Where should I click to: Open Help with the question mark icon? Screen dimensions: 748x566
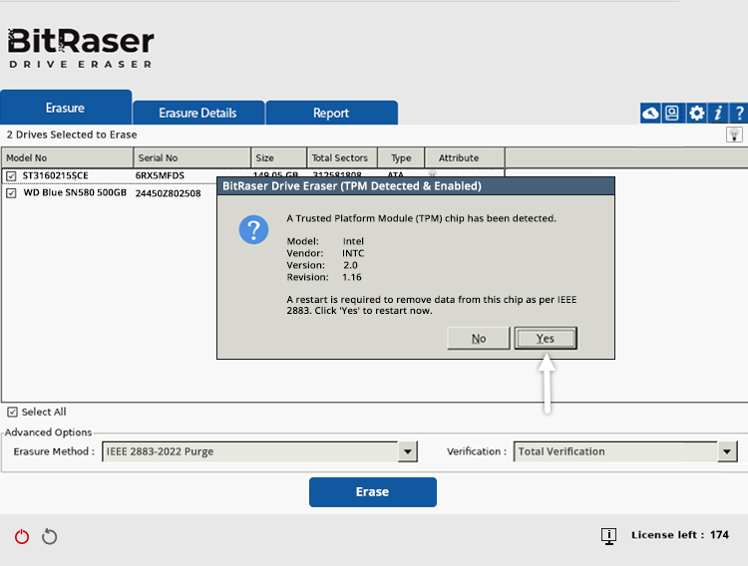click(x=739, y=113)
